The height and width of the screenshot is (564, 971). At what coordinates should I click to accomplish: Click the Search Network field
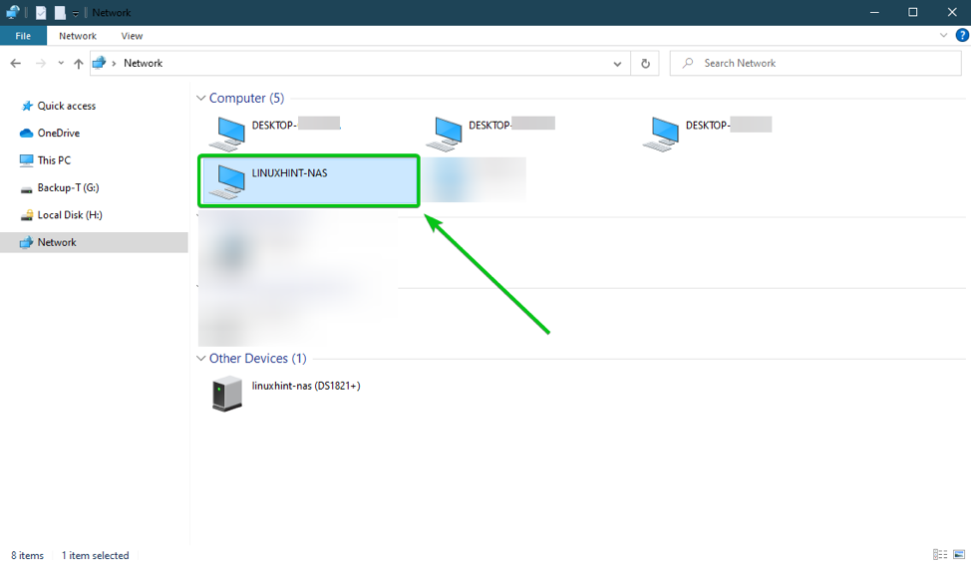click(x=815, y=63)
